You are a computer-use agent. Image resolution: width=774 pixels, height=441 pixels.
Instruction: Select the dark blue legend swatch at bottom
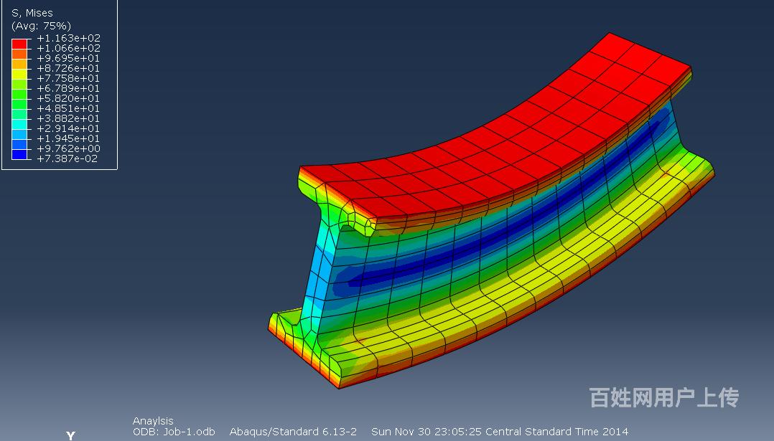pyautogui.click(x=19, y=153)
